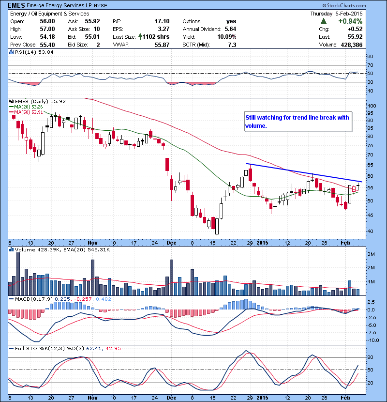Click the Yield value 10.09%

(227, 37)
